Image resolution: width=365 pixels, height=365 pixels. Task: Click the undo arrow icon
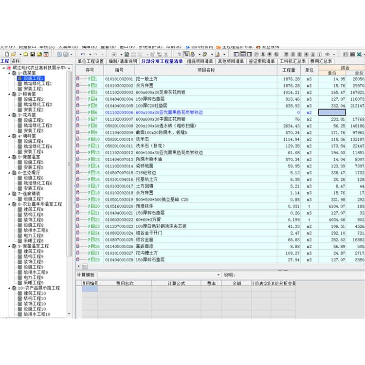[x=83, y=54]
